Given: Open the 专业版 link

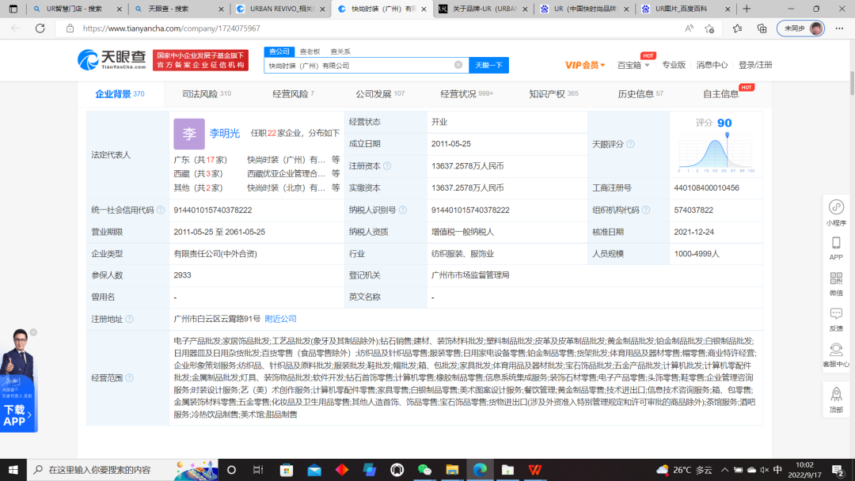Looking at the screenshot, I should 674,65.
